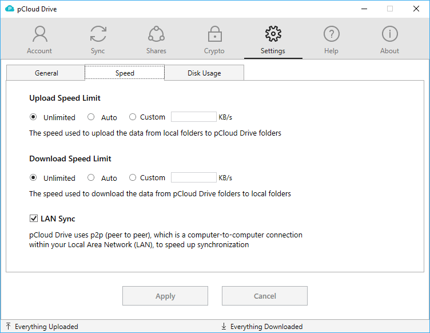Select Auto for Upload Speed Limit
Image resolution: width=430 pixels, height=333 pixels.
click(91, 117)
